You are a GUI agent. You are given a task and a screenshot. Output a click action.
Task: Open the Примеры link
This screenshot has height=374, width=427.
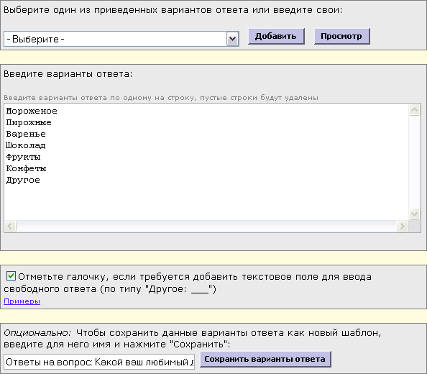[x=22, y=301]
